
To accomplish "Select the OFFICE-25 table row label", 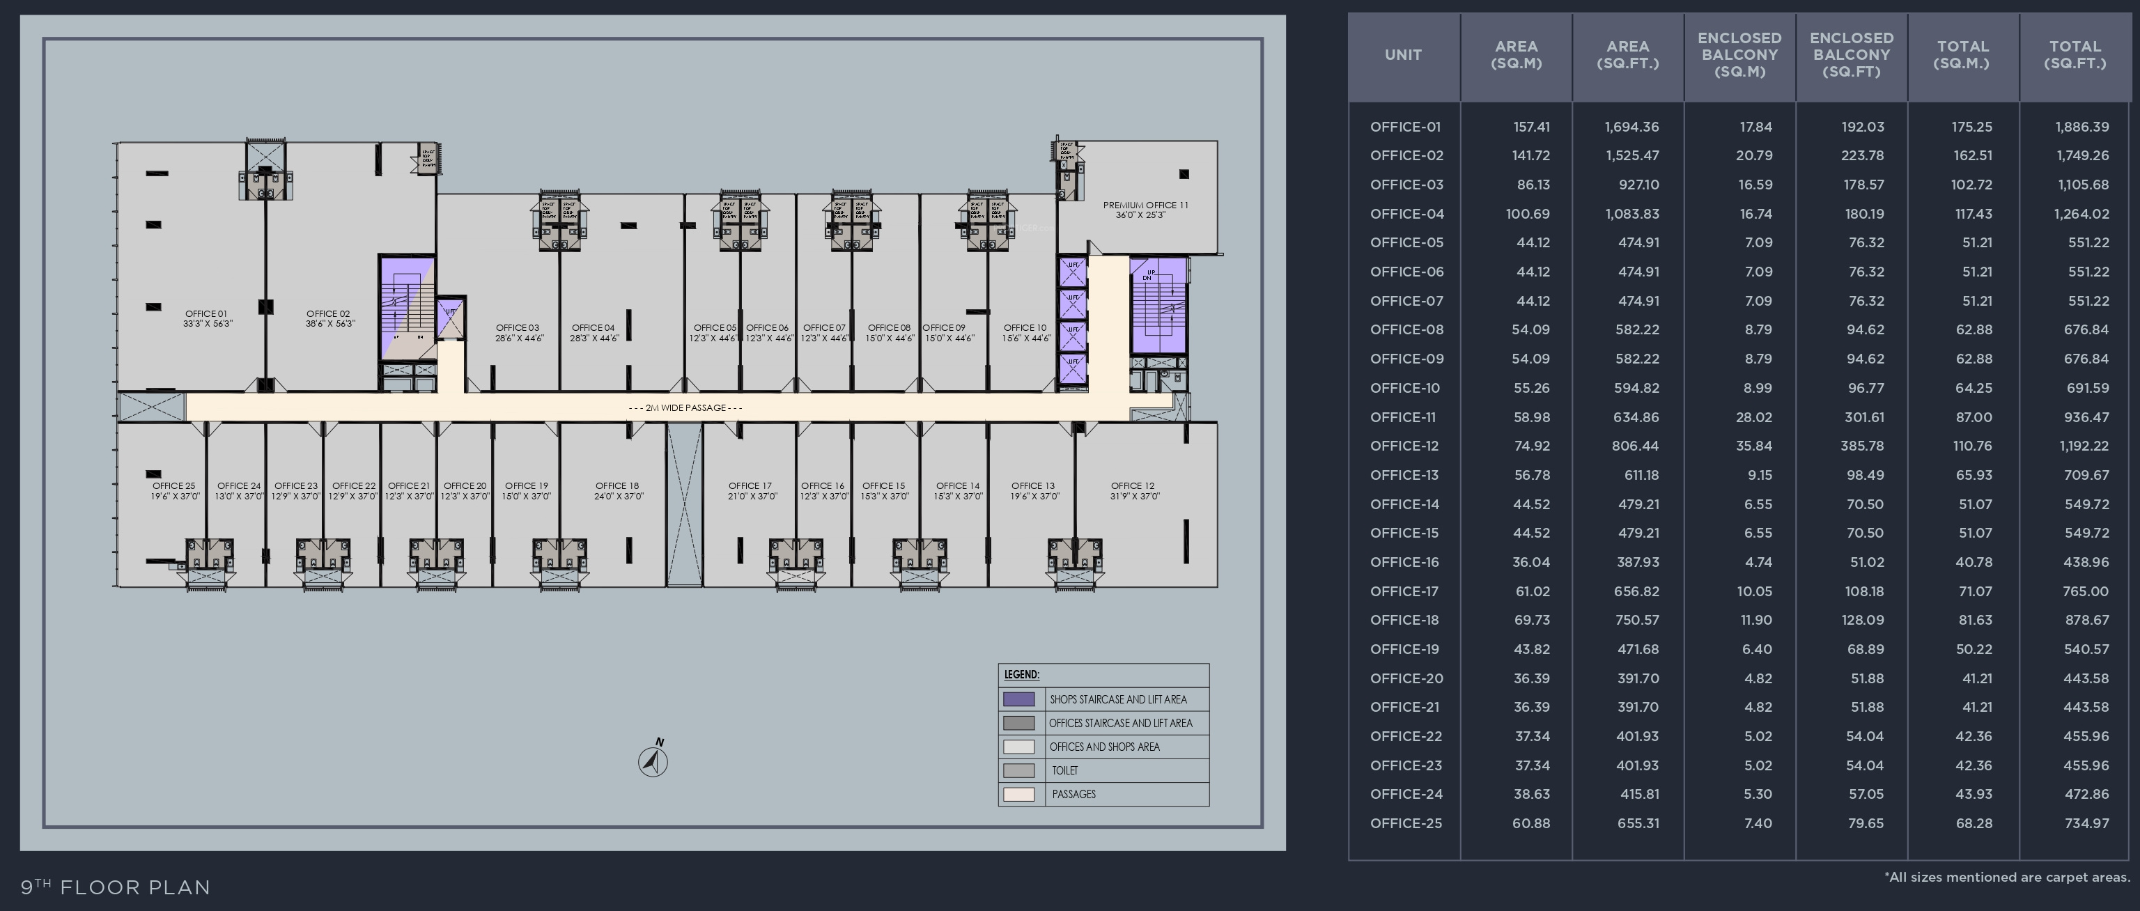I will point(1406,824).
